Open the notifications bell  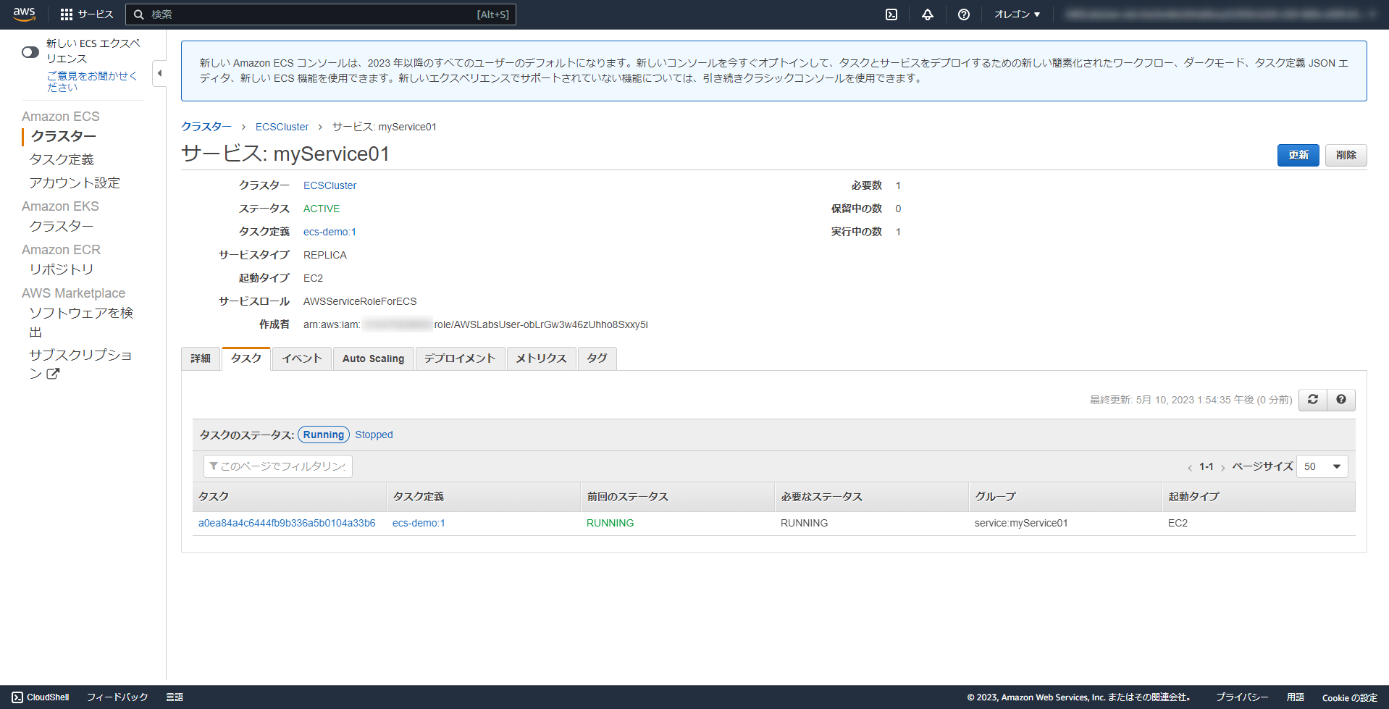[x=928, y=14]
